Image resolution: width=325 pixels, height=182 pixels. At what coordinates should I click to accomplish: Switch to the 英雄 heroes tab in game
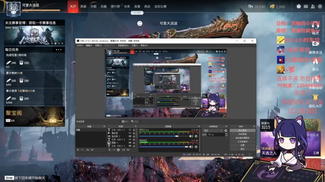coord(83,6)
